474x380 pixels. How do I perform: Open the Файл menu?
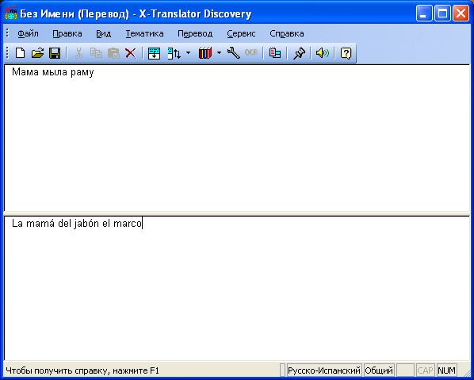pyautogui.click(x=28, y=33)
